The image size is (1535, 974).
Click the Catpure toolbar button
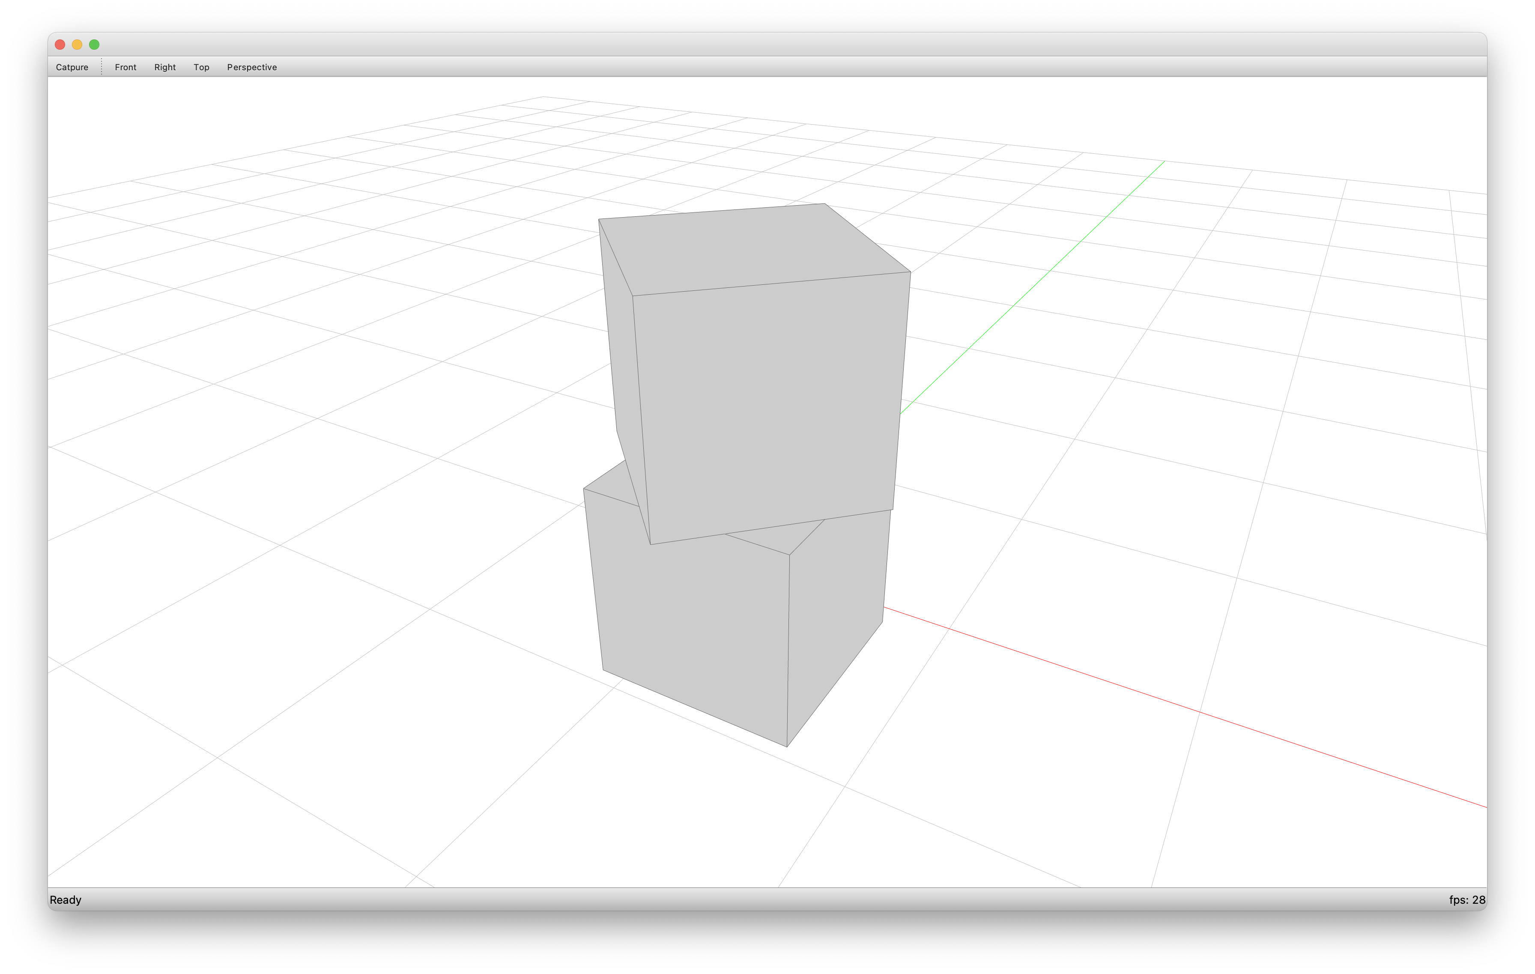click(72, 67)
